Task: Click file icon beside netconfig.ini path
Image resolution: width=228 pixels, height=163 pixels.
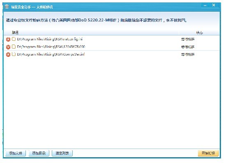Action: (14, 39)
